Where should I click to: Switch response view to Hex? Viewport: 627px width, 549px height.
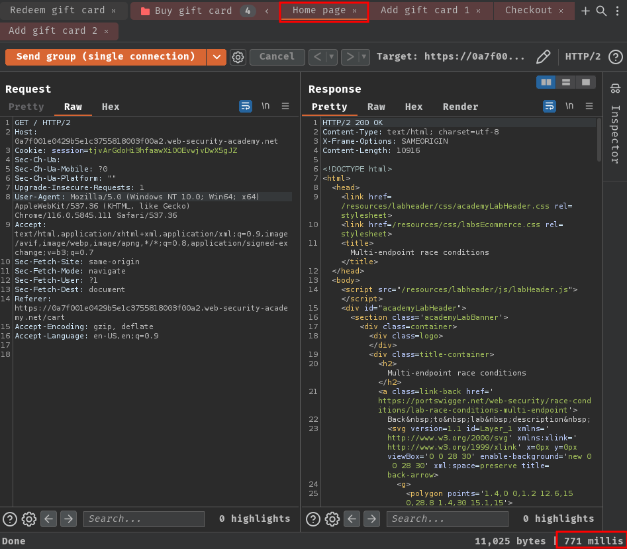pos(413,107)
